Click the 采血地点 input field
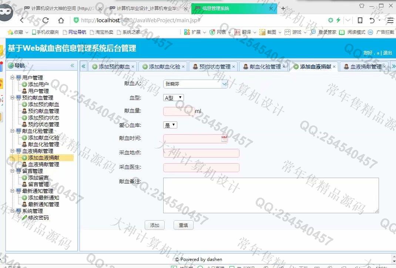The width and height of the screenshot is (396, 268). (201, 153)
